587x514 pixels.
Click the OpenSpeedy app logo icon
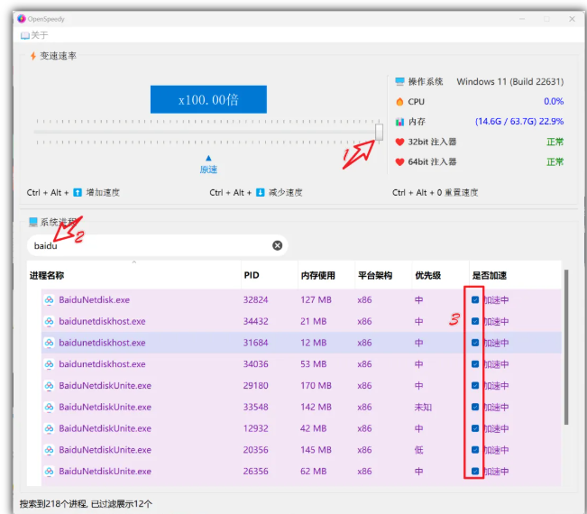(x=22, y=19)
